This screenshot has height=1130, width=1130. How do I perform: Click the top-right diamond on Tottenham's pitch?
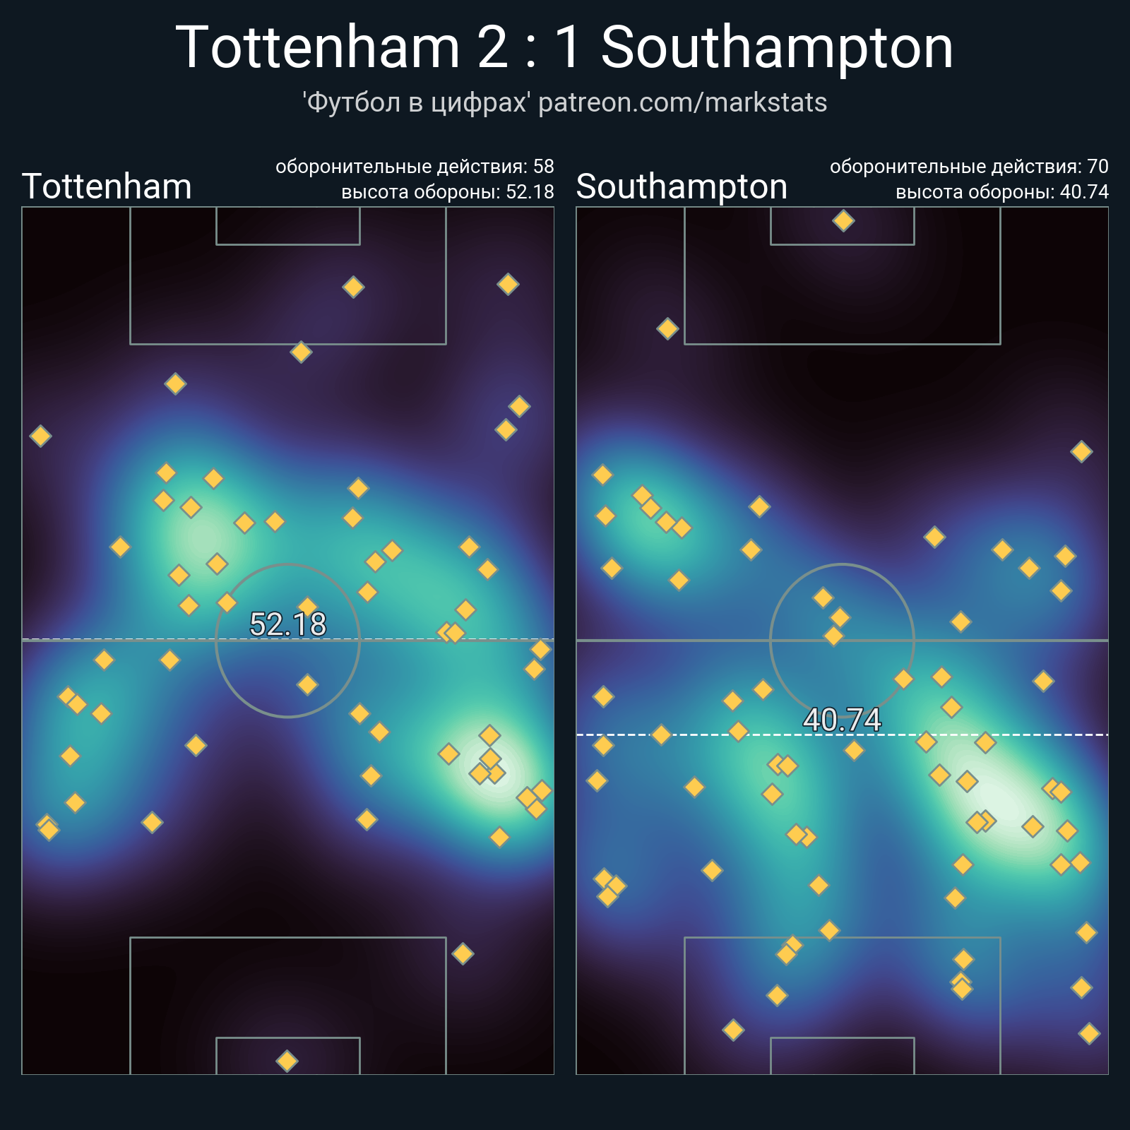[508, 284]
